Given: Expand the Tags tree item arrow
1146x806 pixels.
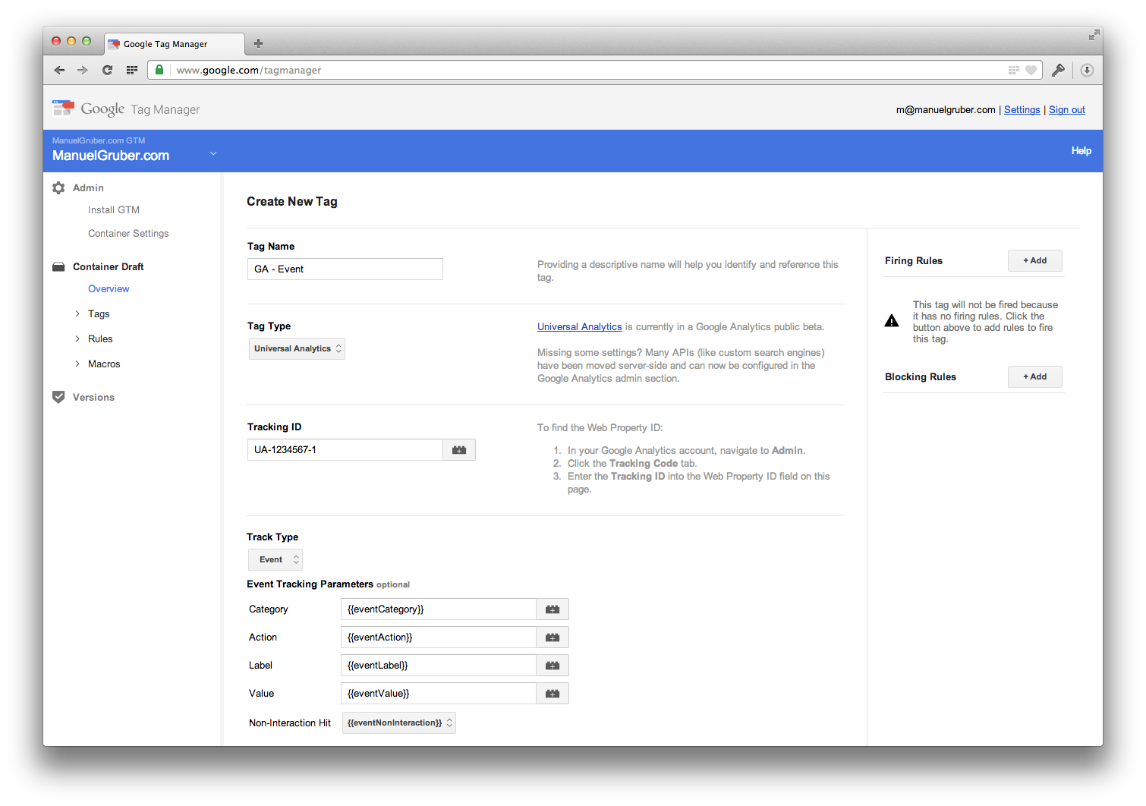Looking at the screenshot, I should click(77, 313).
